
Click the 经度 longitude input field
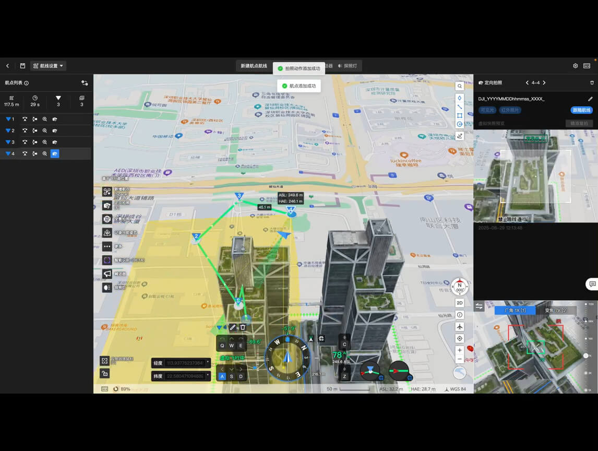[x=181, y=363]
